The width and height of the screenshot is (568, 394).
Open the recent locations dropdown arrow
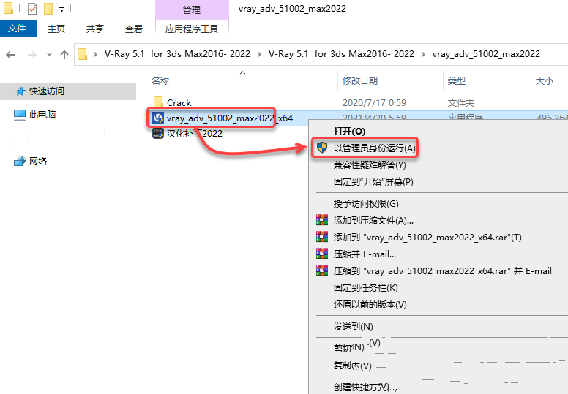click(x=49, y=55)
